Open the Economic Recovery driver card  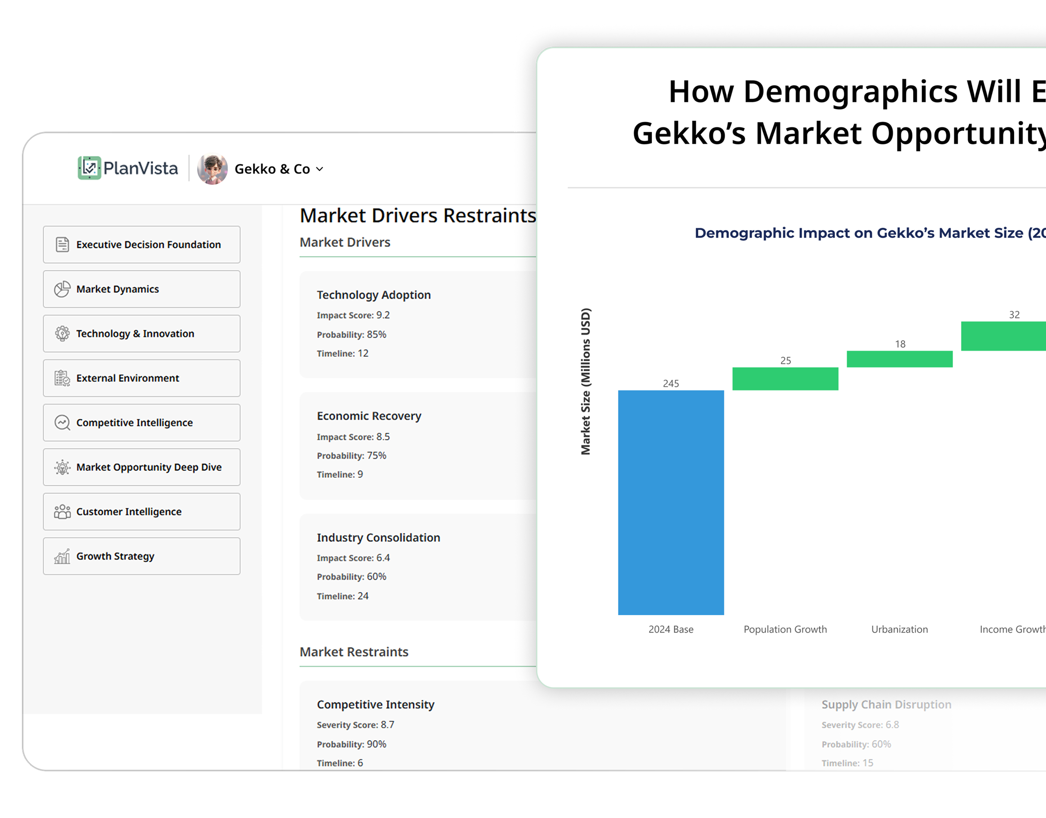417,446
